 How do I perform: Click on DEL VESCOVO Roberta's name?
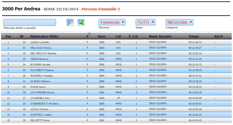(x=43, y=53)
